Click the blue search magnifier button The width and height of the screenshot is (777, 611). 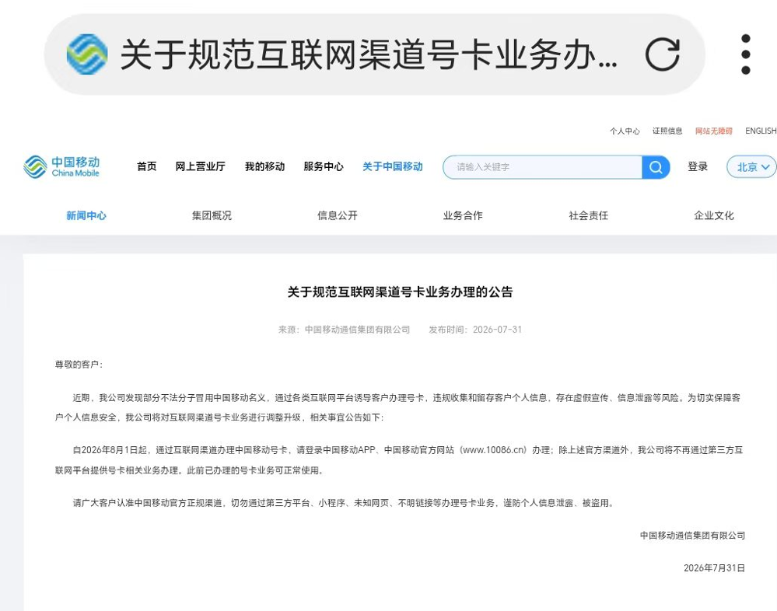click(656, 167)
